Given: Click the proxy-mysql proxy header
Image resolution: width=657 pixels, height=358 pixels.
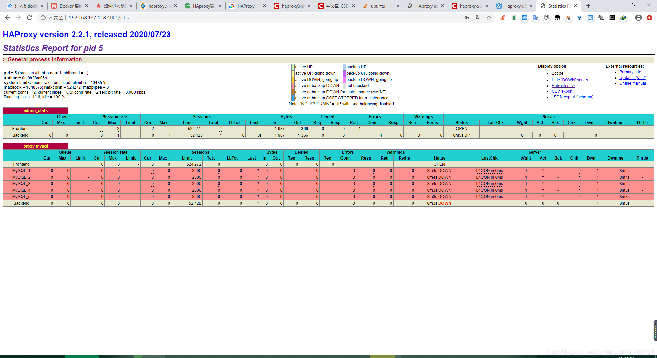Looking at the screenshot, I should pos(36,146).
